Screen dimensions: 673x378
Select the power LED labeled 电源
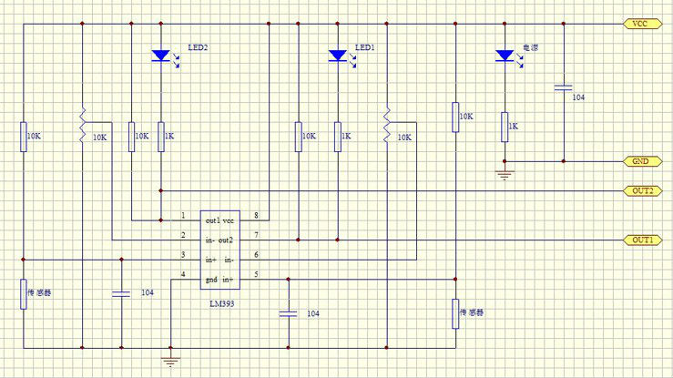pos(504,56)
